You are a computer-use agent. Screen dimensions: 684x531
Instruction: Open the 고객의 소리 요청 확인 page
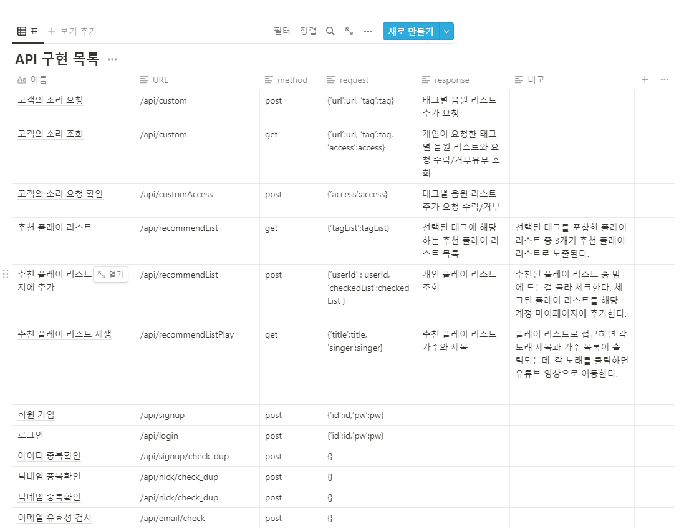pyautogui.click(x=60, y=194)
